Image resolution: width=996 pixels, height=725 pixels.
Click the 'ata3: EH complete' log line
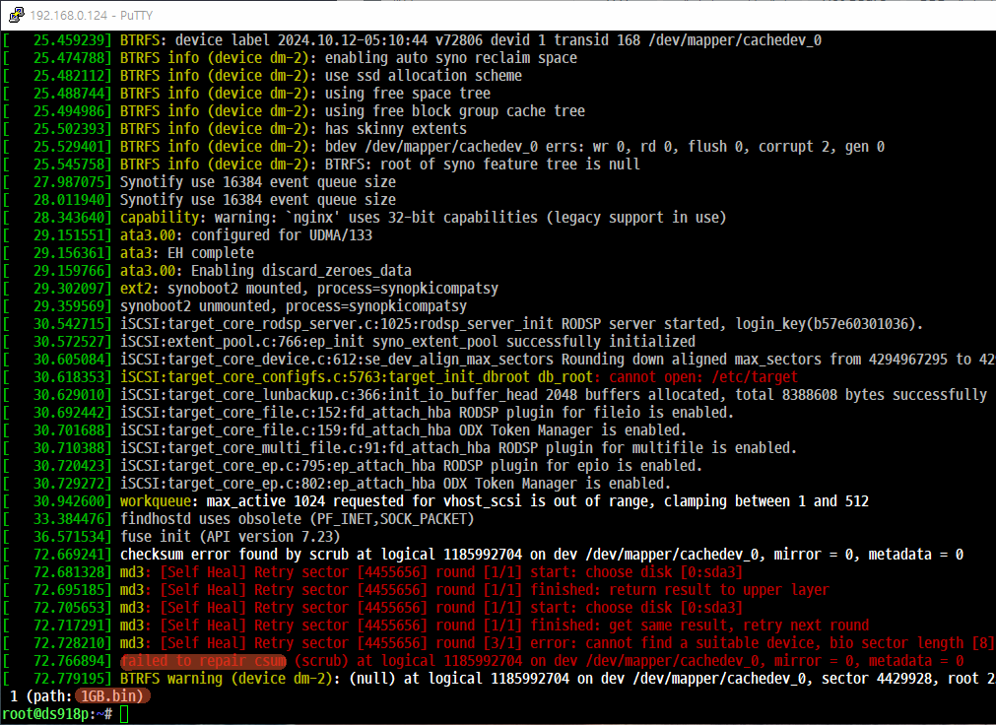coord(186,252)
